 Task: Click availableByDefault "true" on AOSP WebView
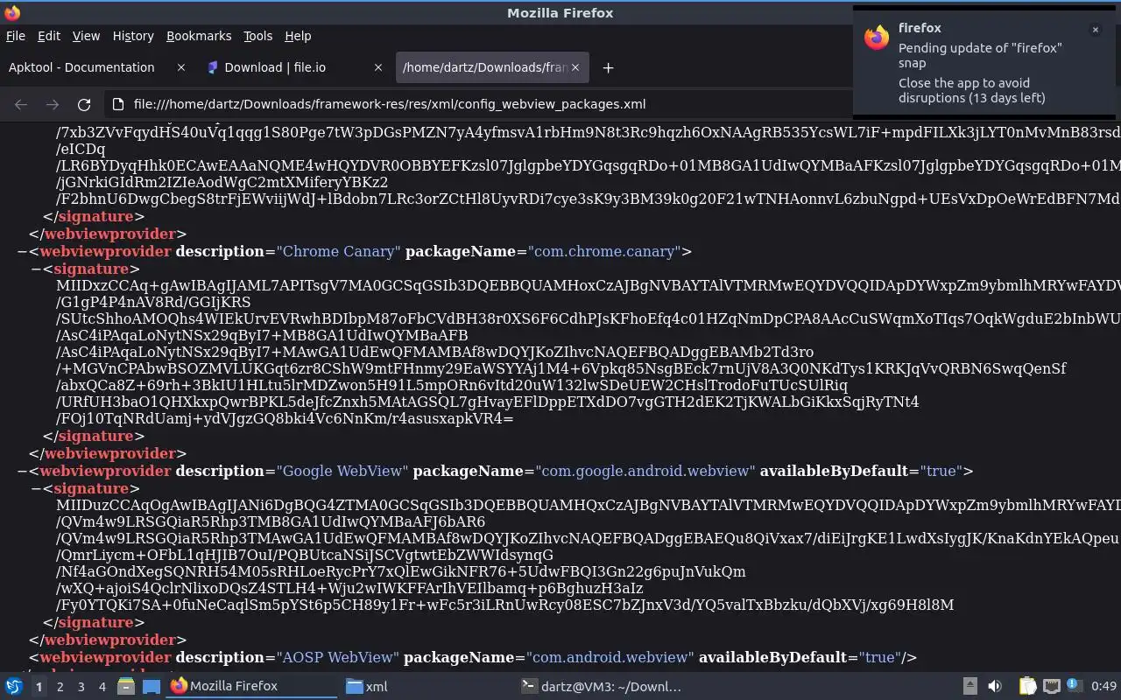click(x=880, y=657)
